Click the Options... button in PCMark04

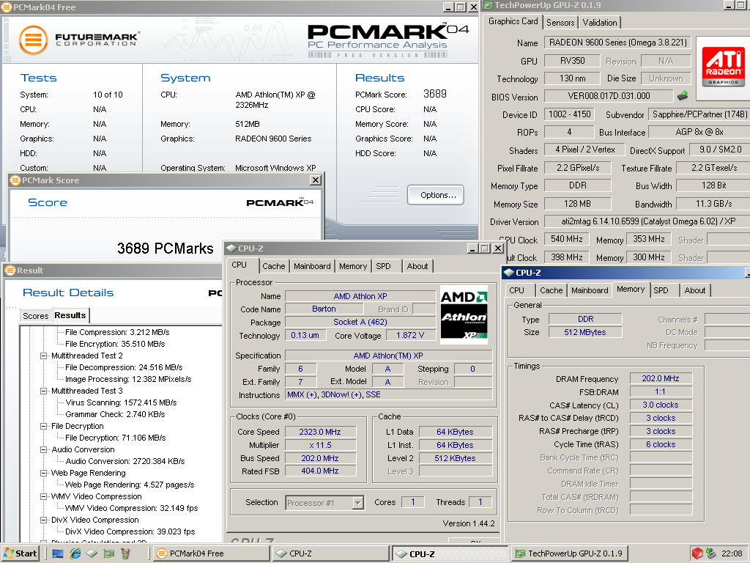point(436,195)
